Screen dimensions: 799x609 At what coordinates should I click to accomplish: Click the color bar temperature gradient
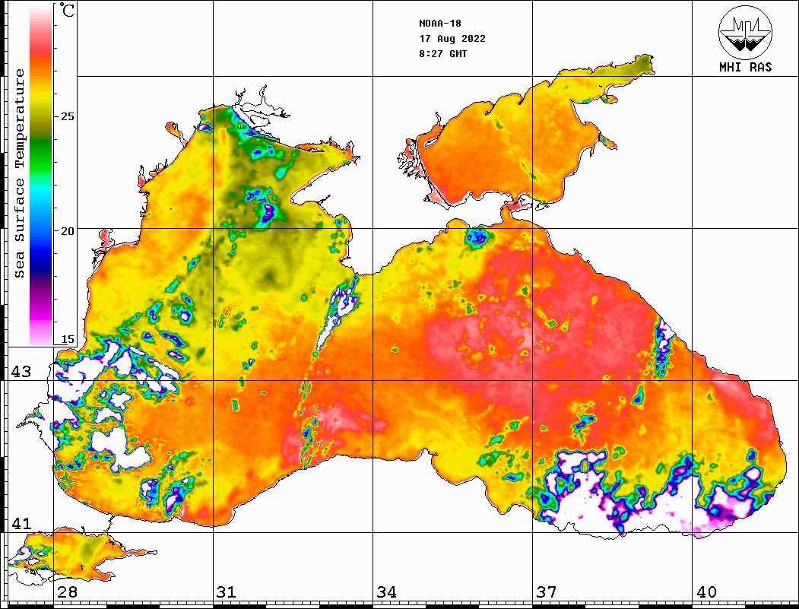point(41,175)
